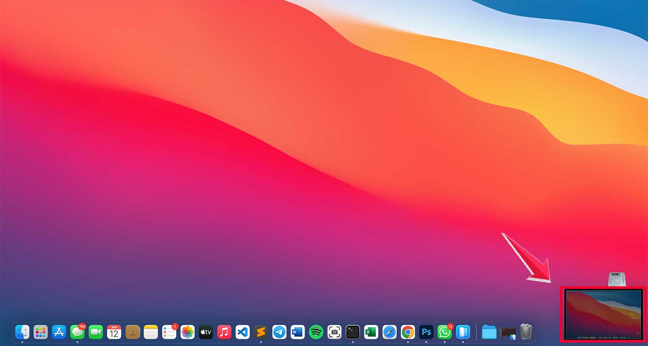The image size is (648, 346).
Task: Empty items by opening the Trash
Action: pos(526,331)
